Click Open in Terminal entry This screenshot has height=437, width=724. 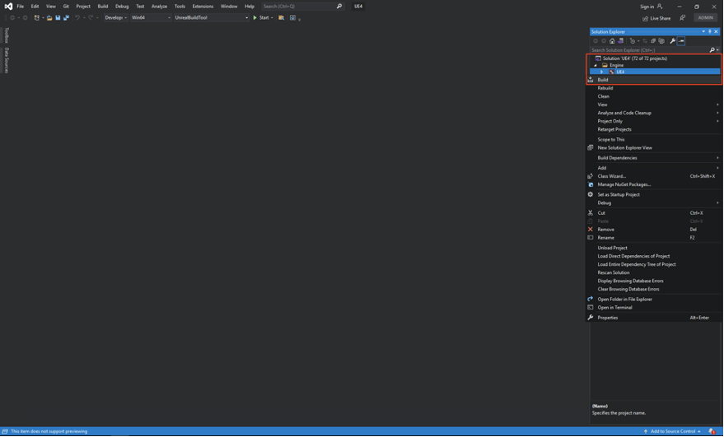[x=653, y=308]
